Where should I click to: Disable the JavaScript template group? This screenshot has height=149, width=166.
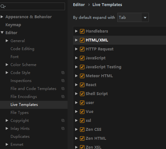tap(82, 58)
